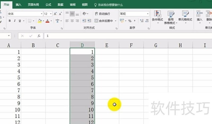This screenshot has width=212, height=124.
Task: Open 单元格样式 cell styles
Action: pyautogui.click(x=185, y=17)
